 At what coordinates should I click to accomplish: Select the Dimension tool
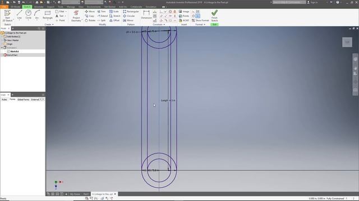click(x=146, y=15)
